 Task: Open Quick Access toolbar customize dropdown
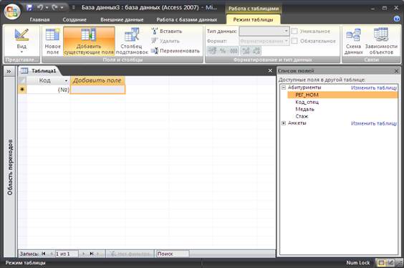74,8
